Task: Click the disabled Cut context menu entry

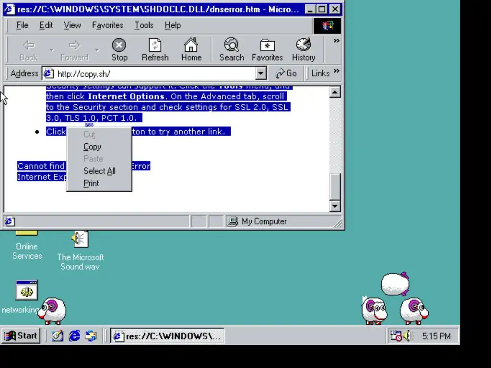Action: point(99,135)
